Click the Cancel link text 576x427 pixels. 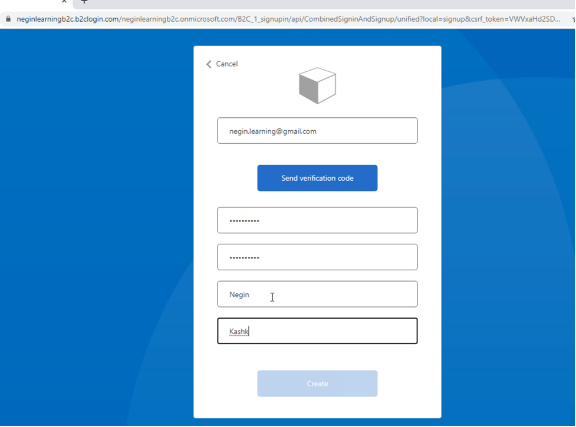click(227, 64)
